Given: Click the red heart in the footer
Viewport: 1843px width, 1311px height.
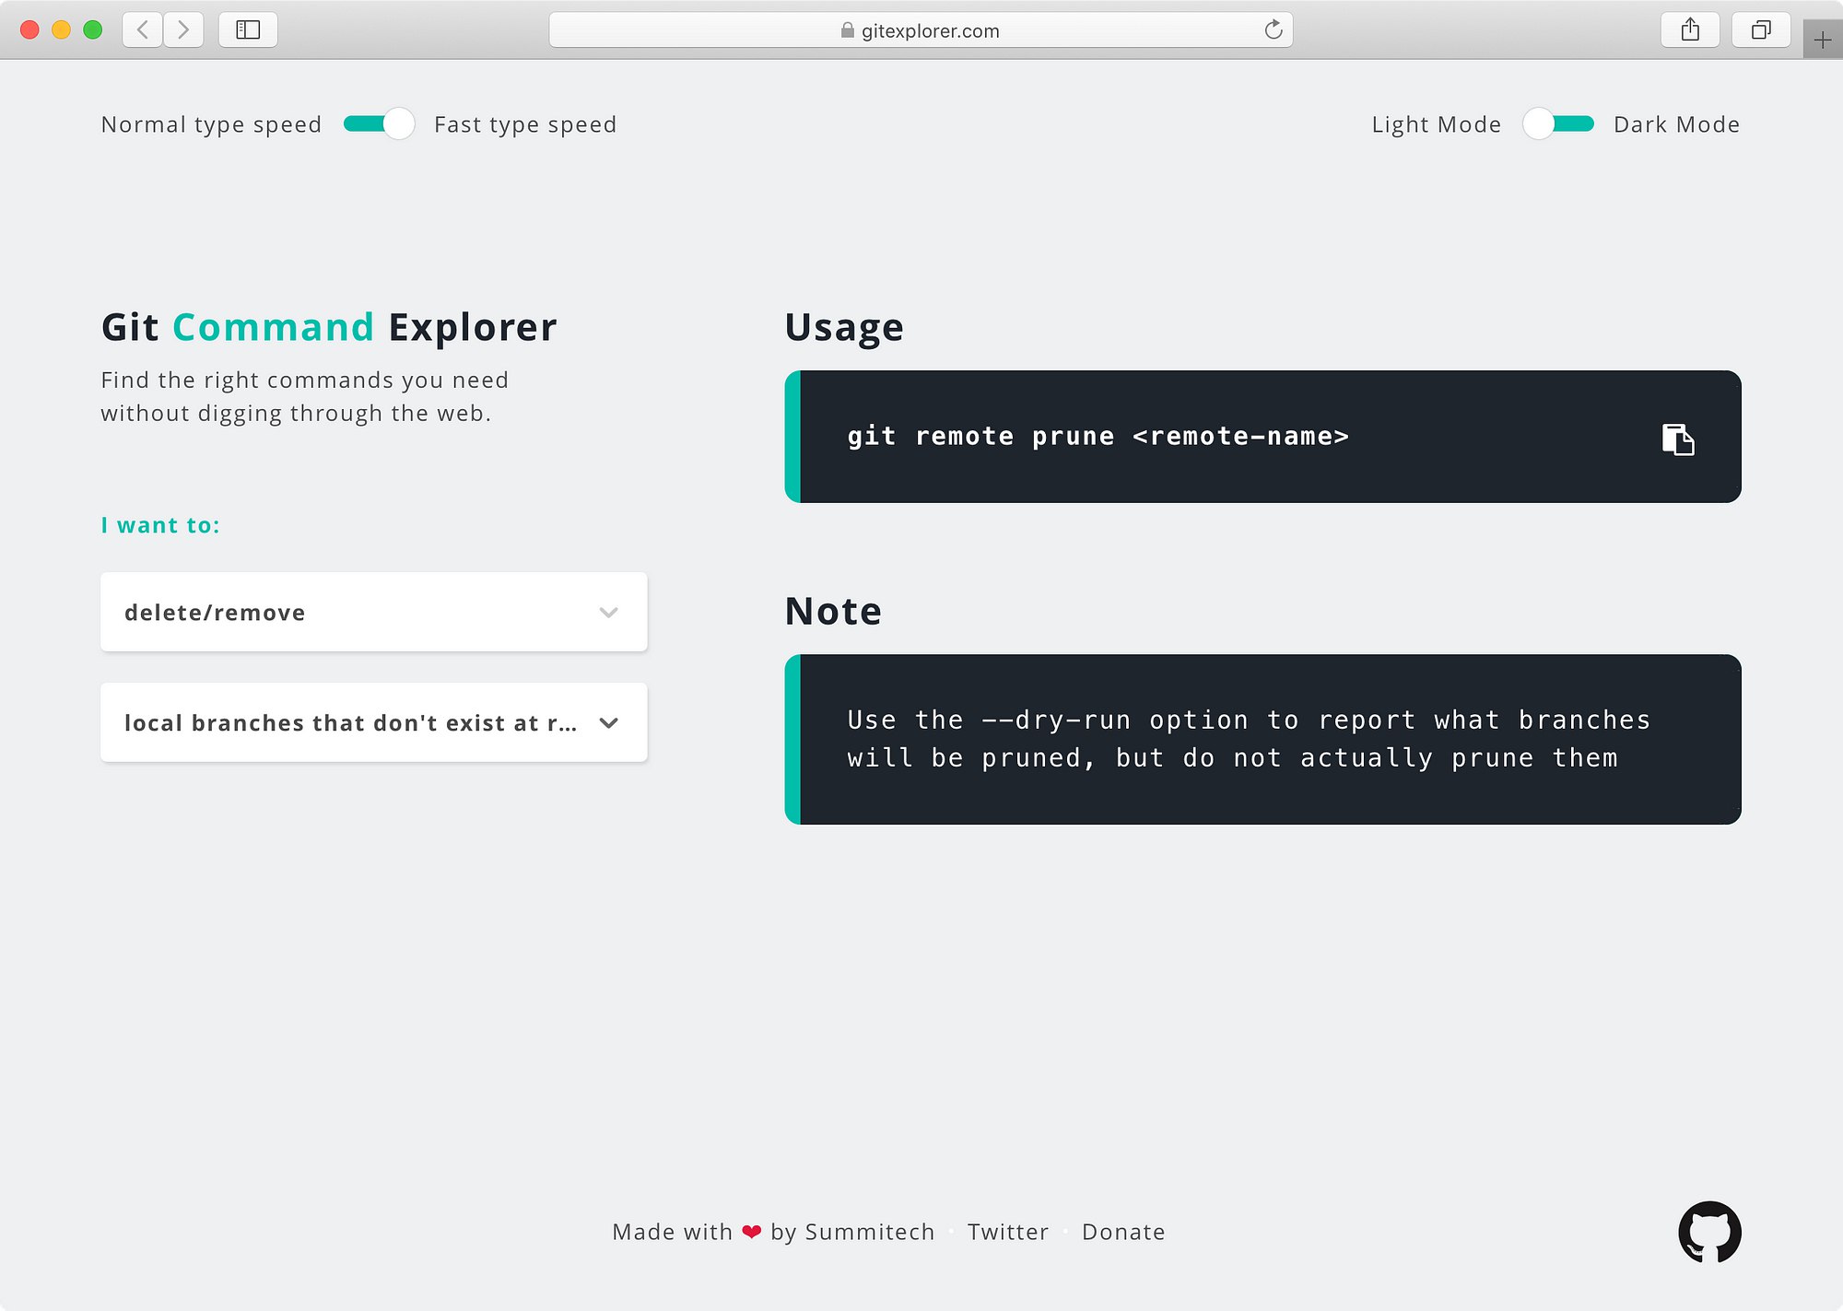Looking at the screenshot, I should tap(751, 1232).
